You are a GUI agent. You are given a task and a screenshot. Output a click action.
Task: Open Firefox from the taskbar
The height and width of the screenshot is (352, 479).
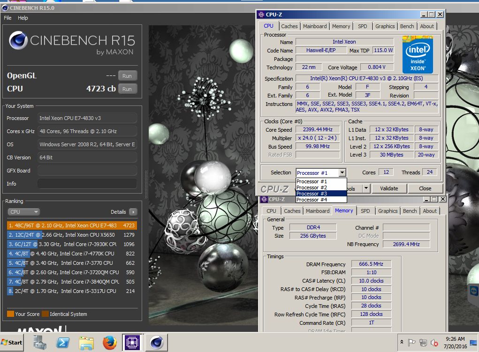[x=110, y=343]
